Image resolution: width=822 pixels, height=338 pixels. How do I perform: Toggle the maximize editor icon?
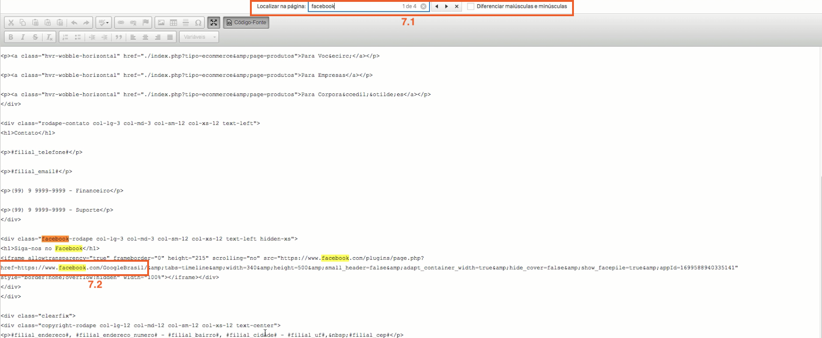[x=213, y=23]
